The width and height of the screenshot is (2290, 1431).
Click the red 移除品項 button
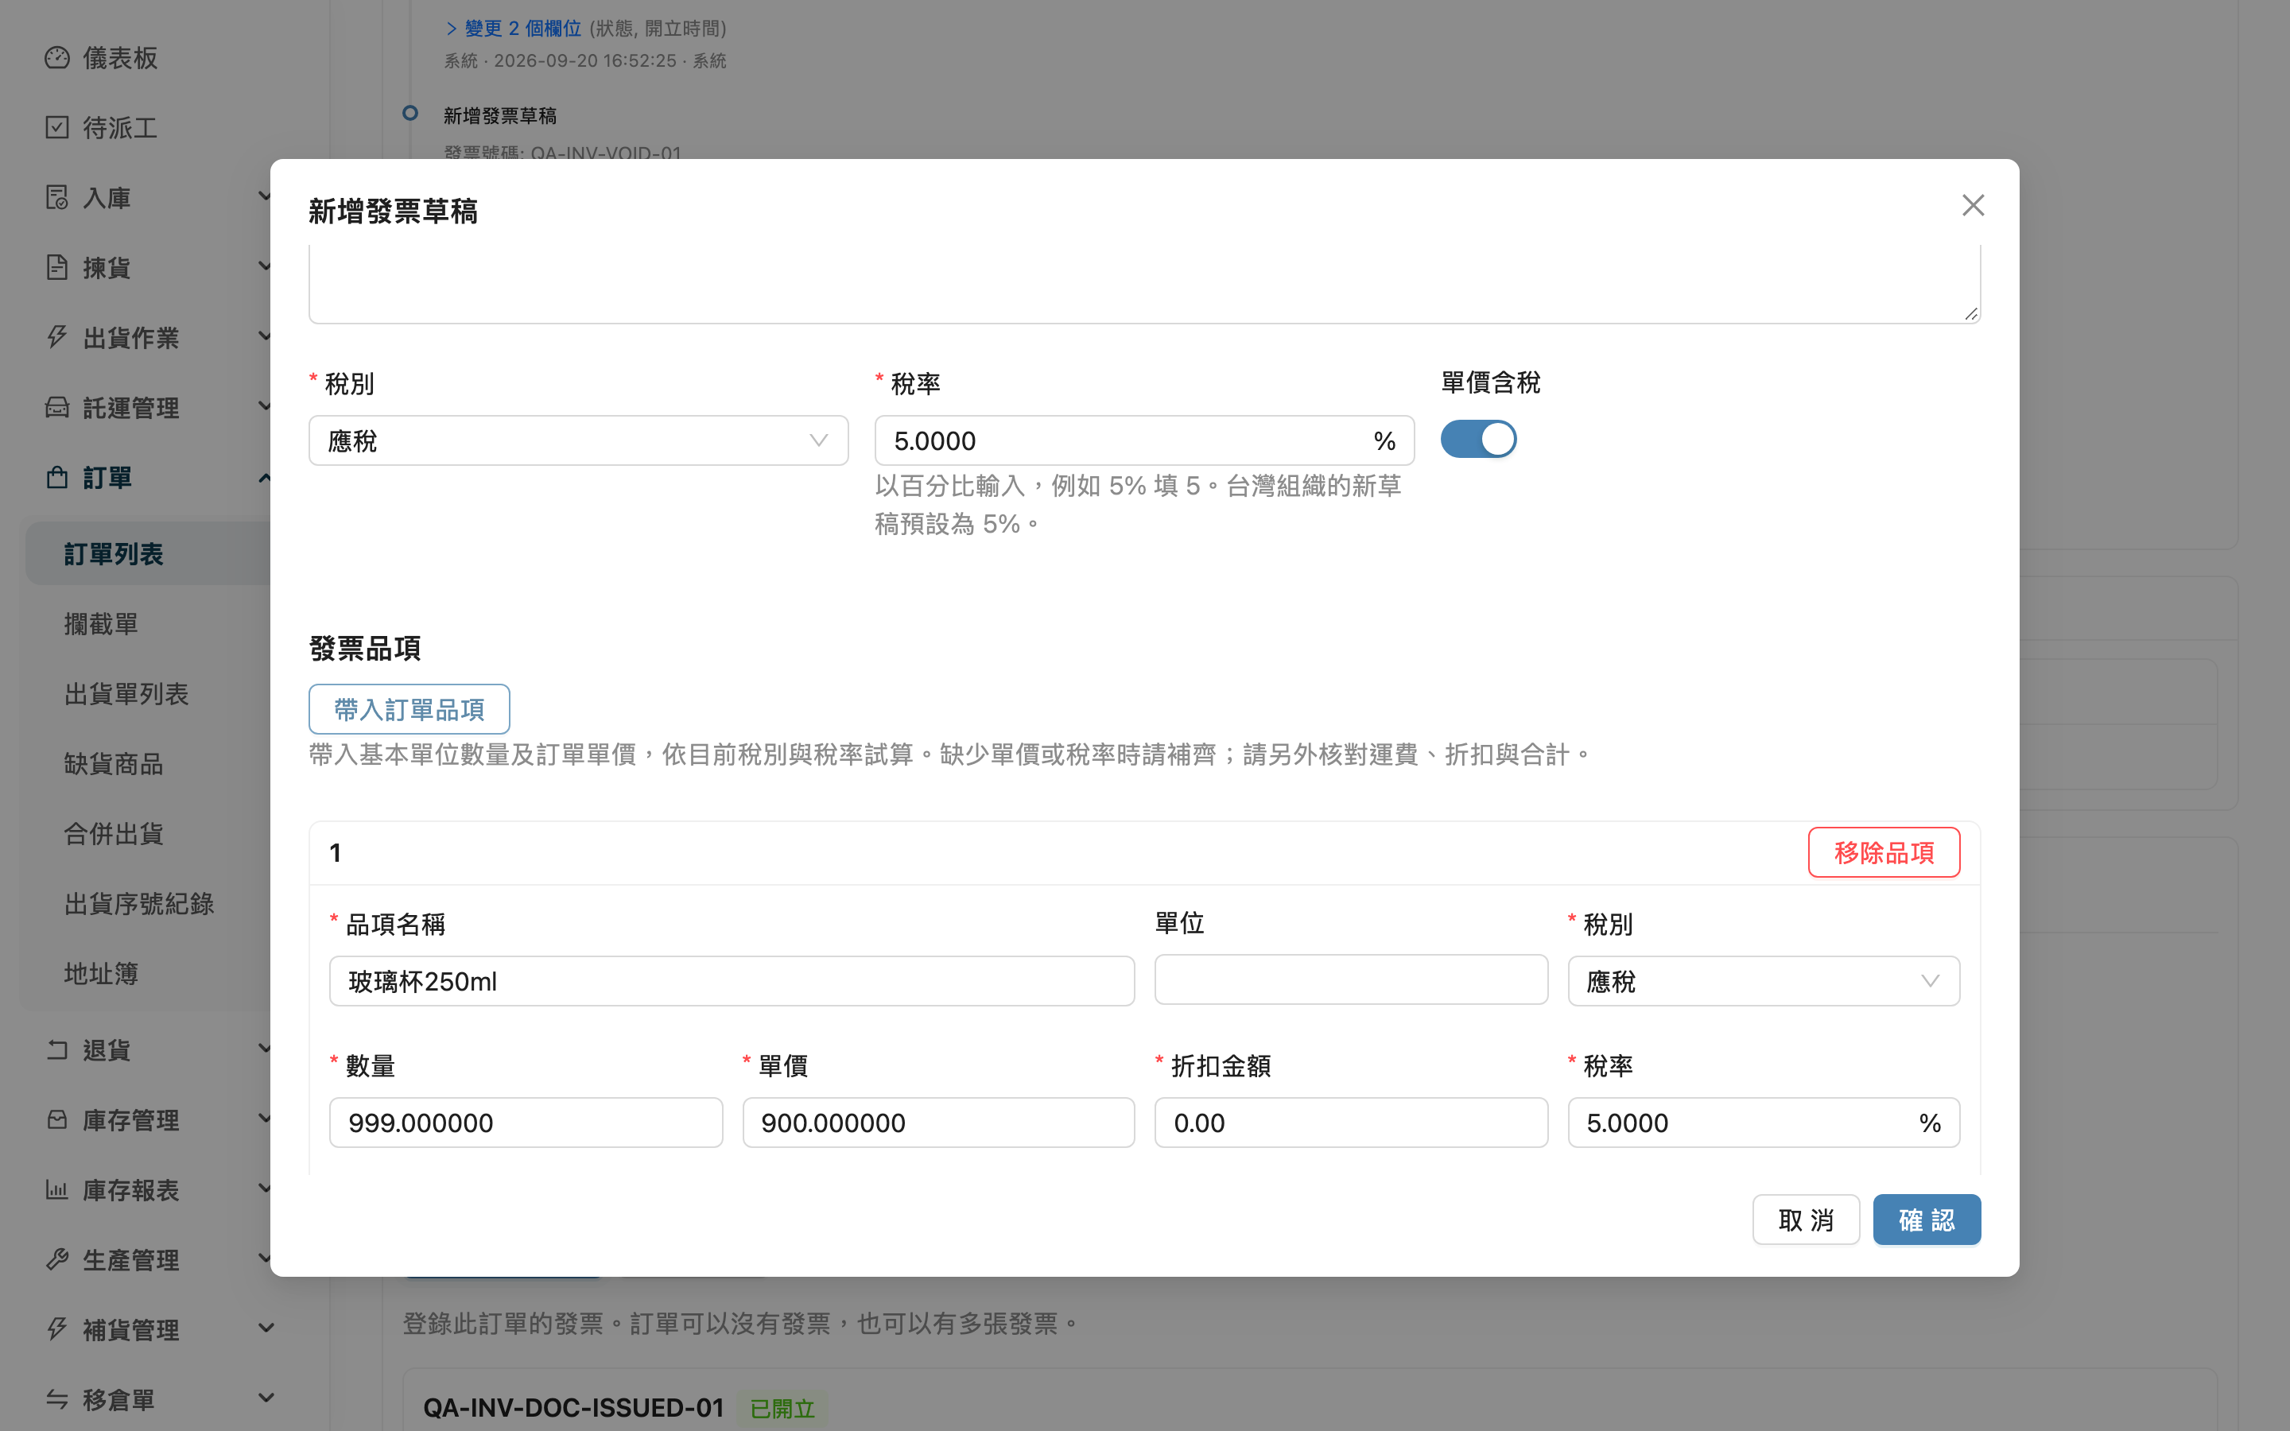click(x=1883, y=853)
